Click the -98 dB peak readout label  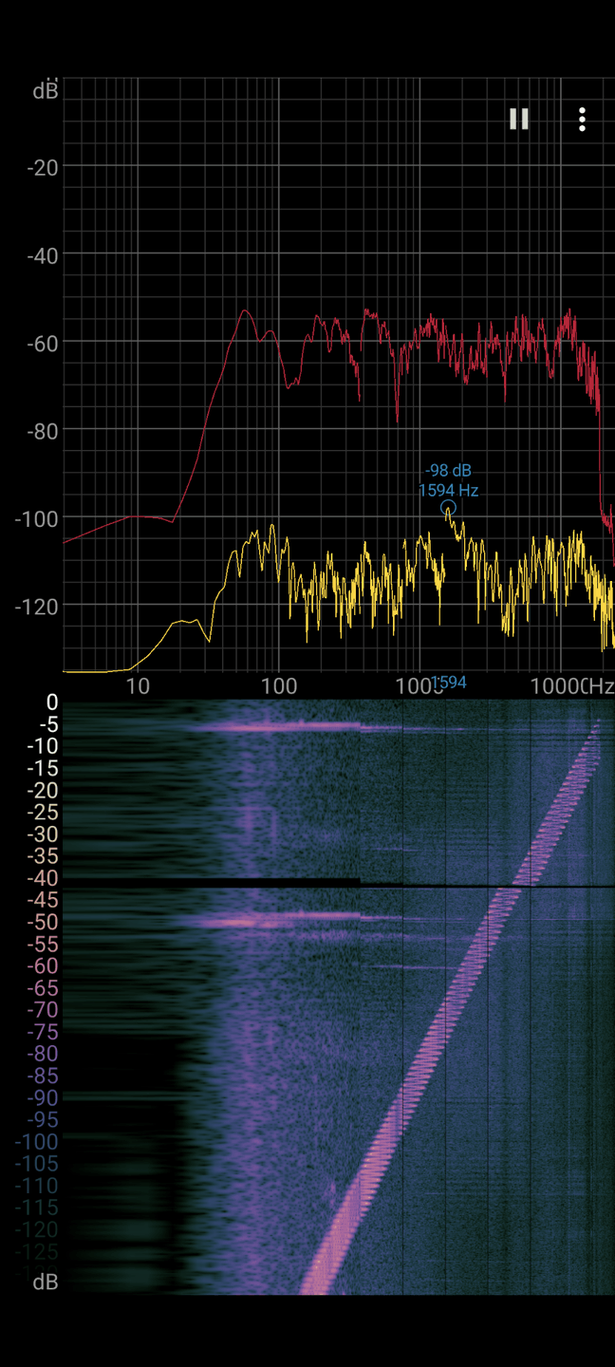[448, 471]
